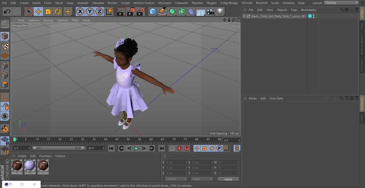Open Edit Render Settings
Image resolution: width=365 pixels, height=188 pixels.
pyautogui.click(x=141, y=11)
